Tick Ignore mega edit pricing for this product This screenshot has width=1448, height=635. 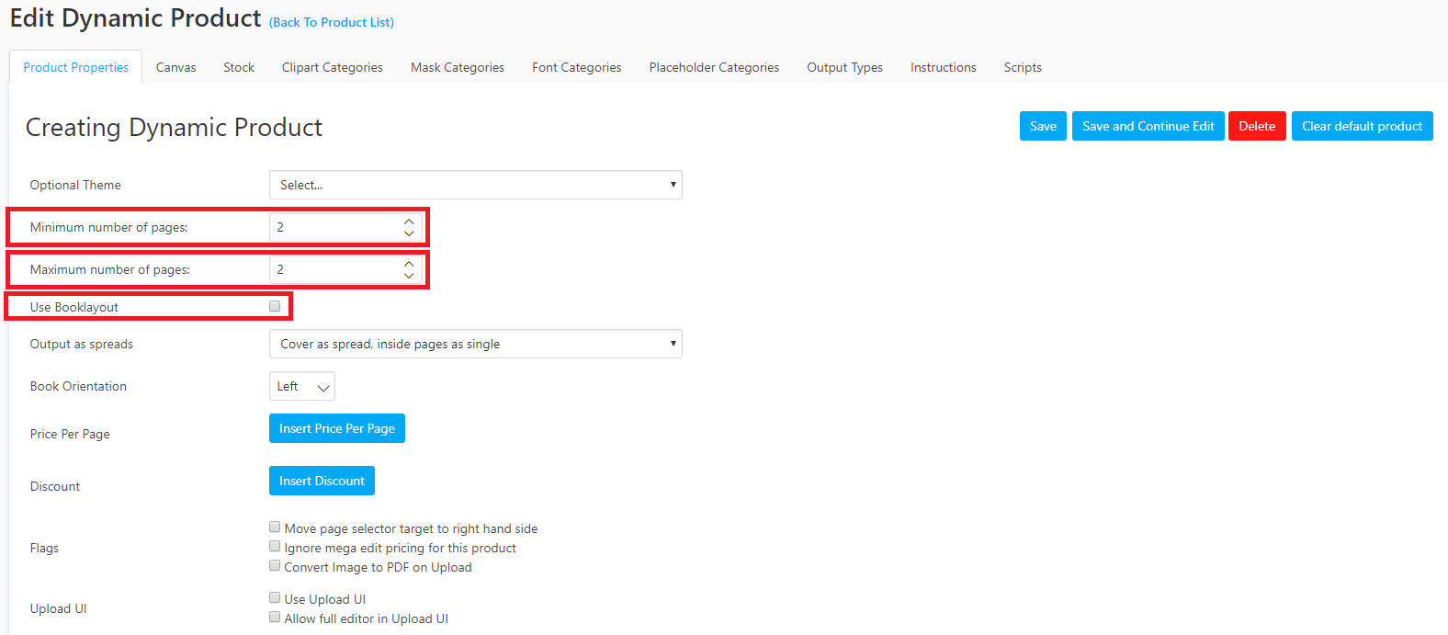(275, 547)
